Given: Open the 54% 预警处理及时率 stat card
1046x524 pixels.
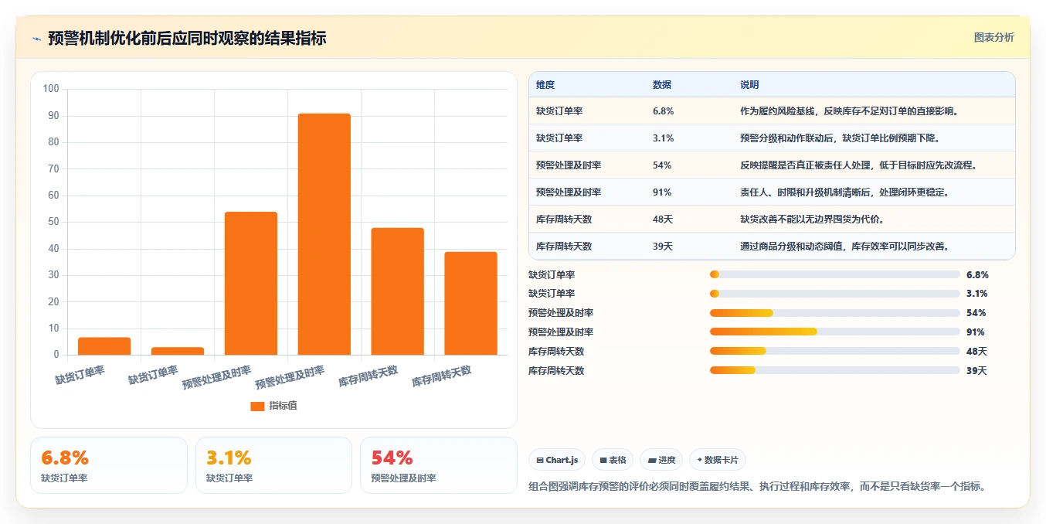Looking at the screenshot, I should coord(439,465).
